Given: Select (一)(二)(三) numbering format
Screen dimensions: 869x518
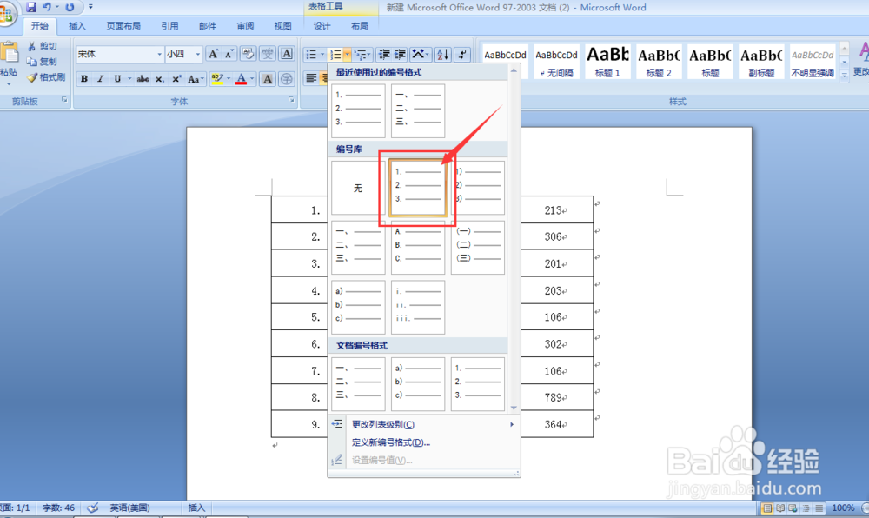Looking at the screenshot, I should (x=478, y=248).
